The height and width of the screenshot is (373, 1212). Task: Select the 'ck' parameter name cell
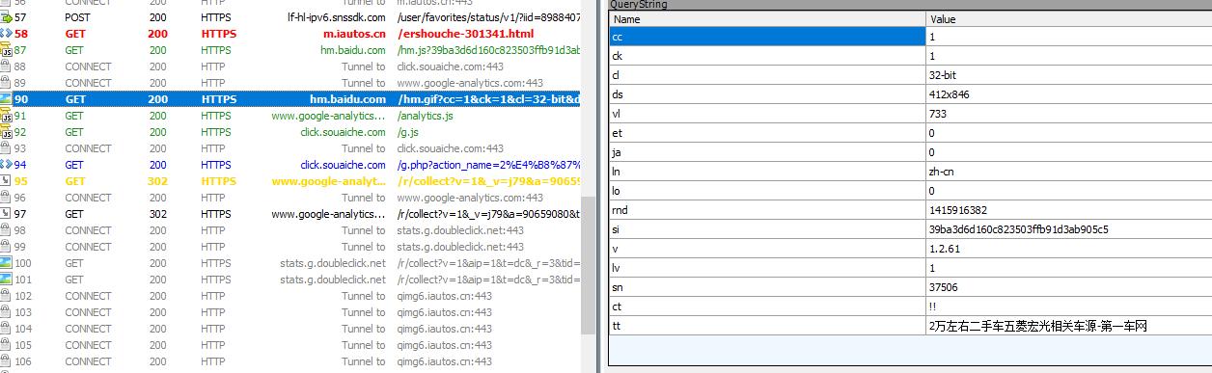pyautogui.click(x=767, y=56)
